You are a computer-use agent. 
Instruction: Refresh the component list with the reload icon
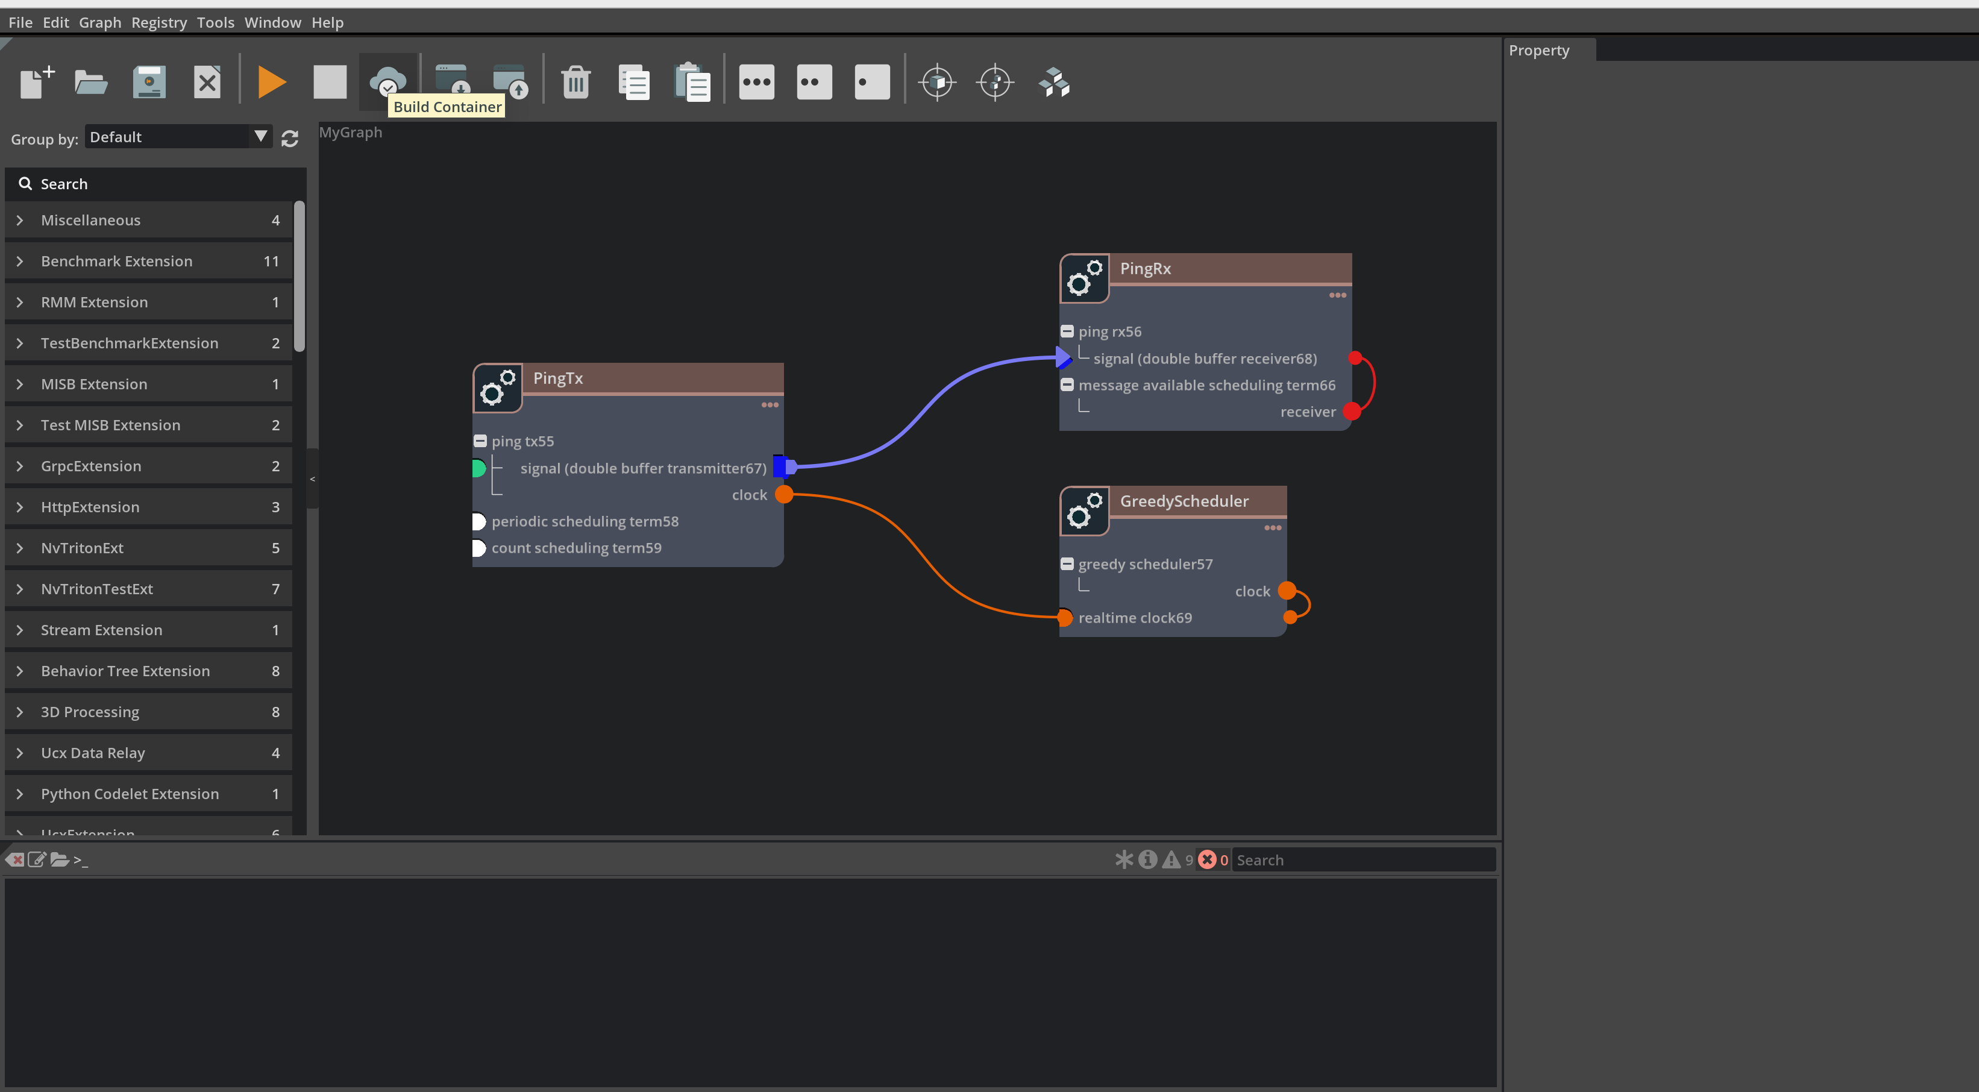(x=290, y=139)
